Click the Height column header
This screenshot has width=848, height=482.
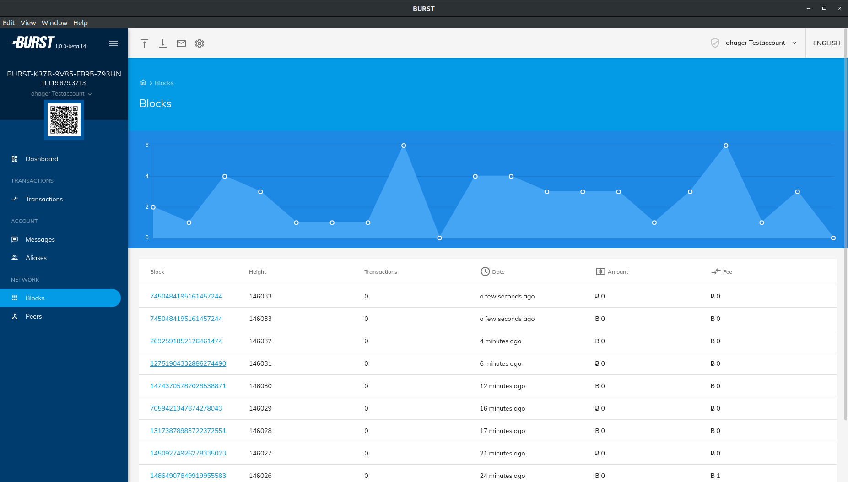pyautogui.click(x=257, y=272)
